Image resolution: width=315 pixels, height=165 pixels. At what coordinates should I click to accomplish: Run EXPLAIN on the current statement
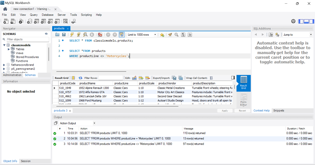pos(85,35)
